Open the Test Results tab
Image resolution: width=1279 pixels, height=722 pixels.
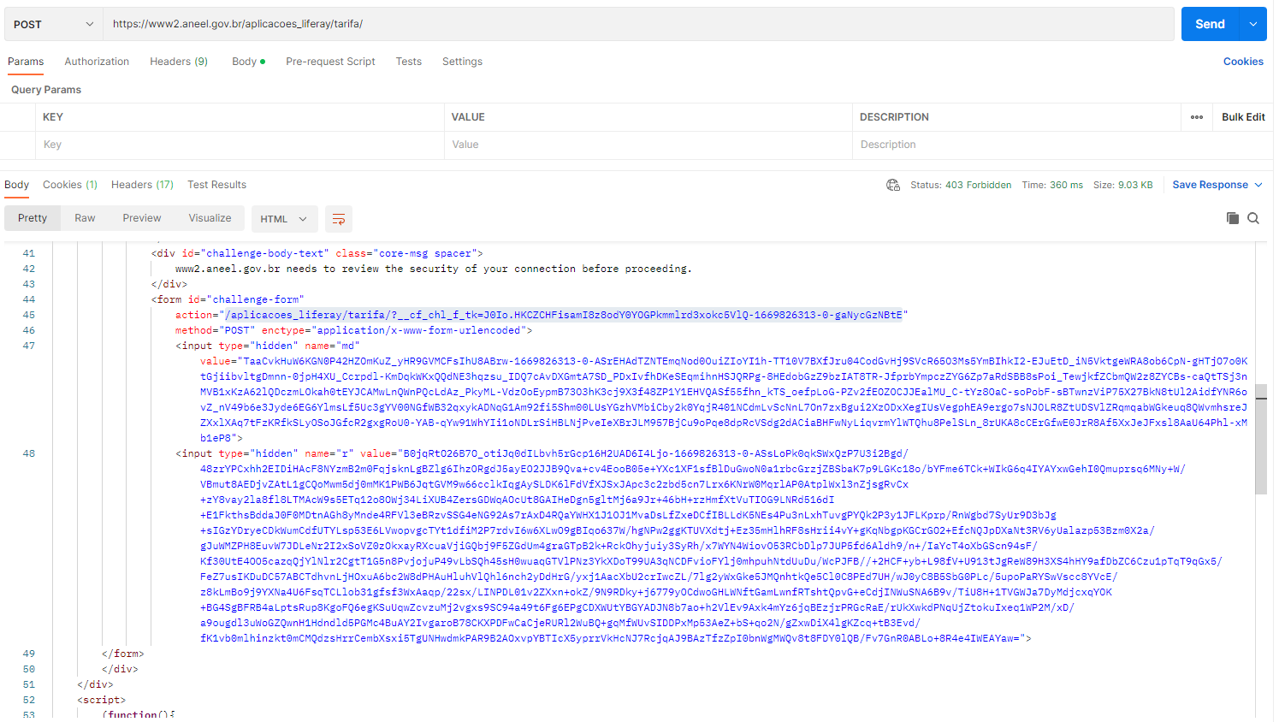point(216,185)
